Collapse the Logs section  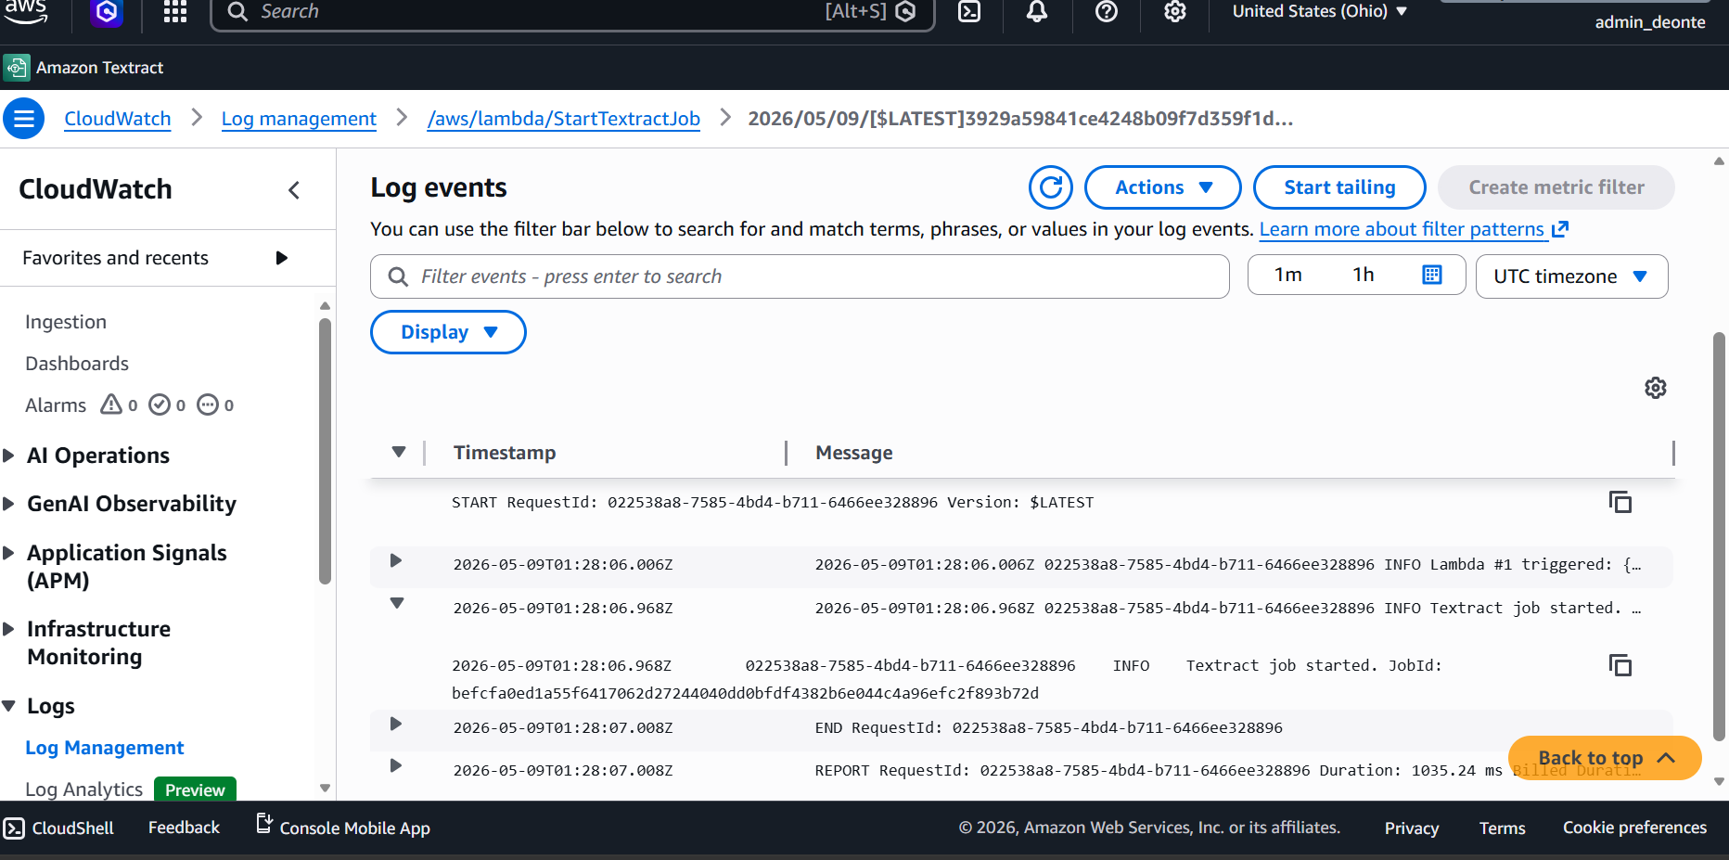click(8, 706)
